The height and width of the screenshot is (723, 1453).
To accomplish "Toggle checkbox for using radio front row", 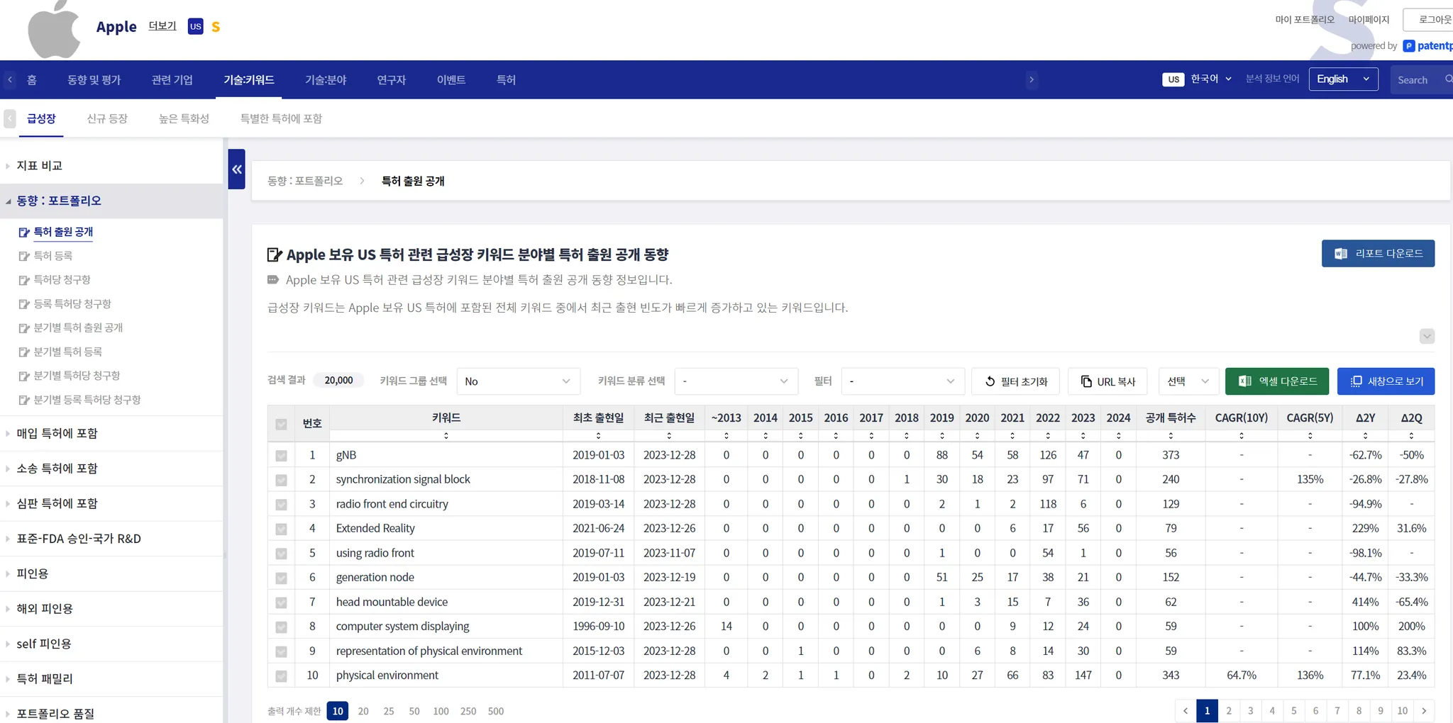I will (x=281, y=554).
